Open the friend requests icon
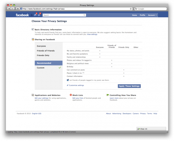The image size is (174, 141). 32,15
